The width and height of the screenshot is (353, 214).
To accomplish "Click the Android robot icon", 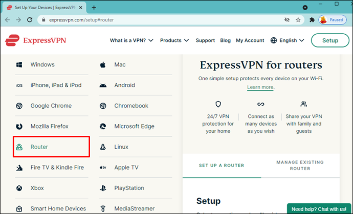I will pyautogui.click(x=103, y=85).
